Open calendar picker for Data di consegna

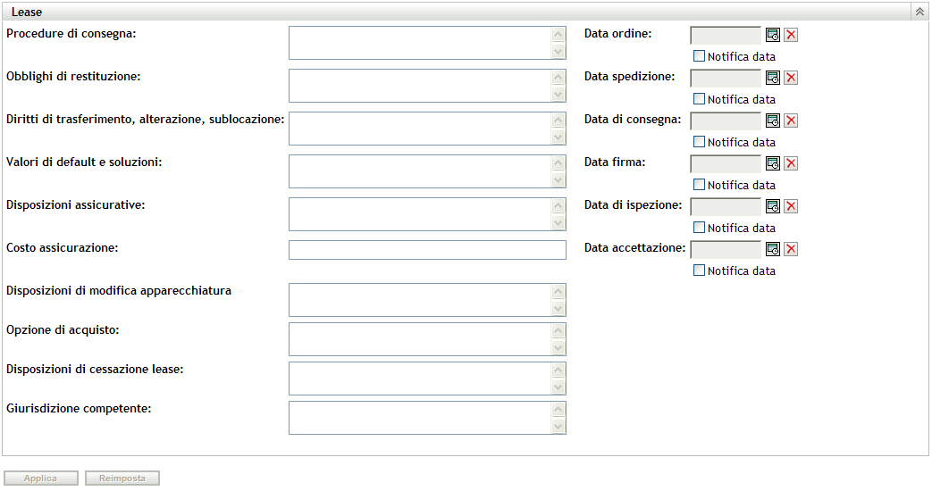click(x=773, y=121)
